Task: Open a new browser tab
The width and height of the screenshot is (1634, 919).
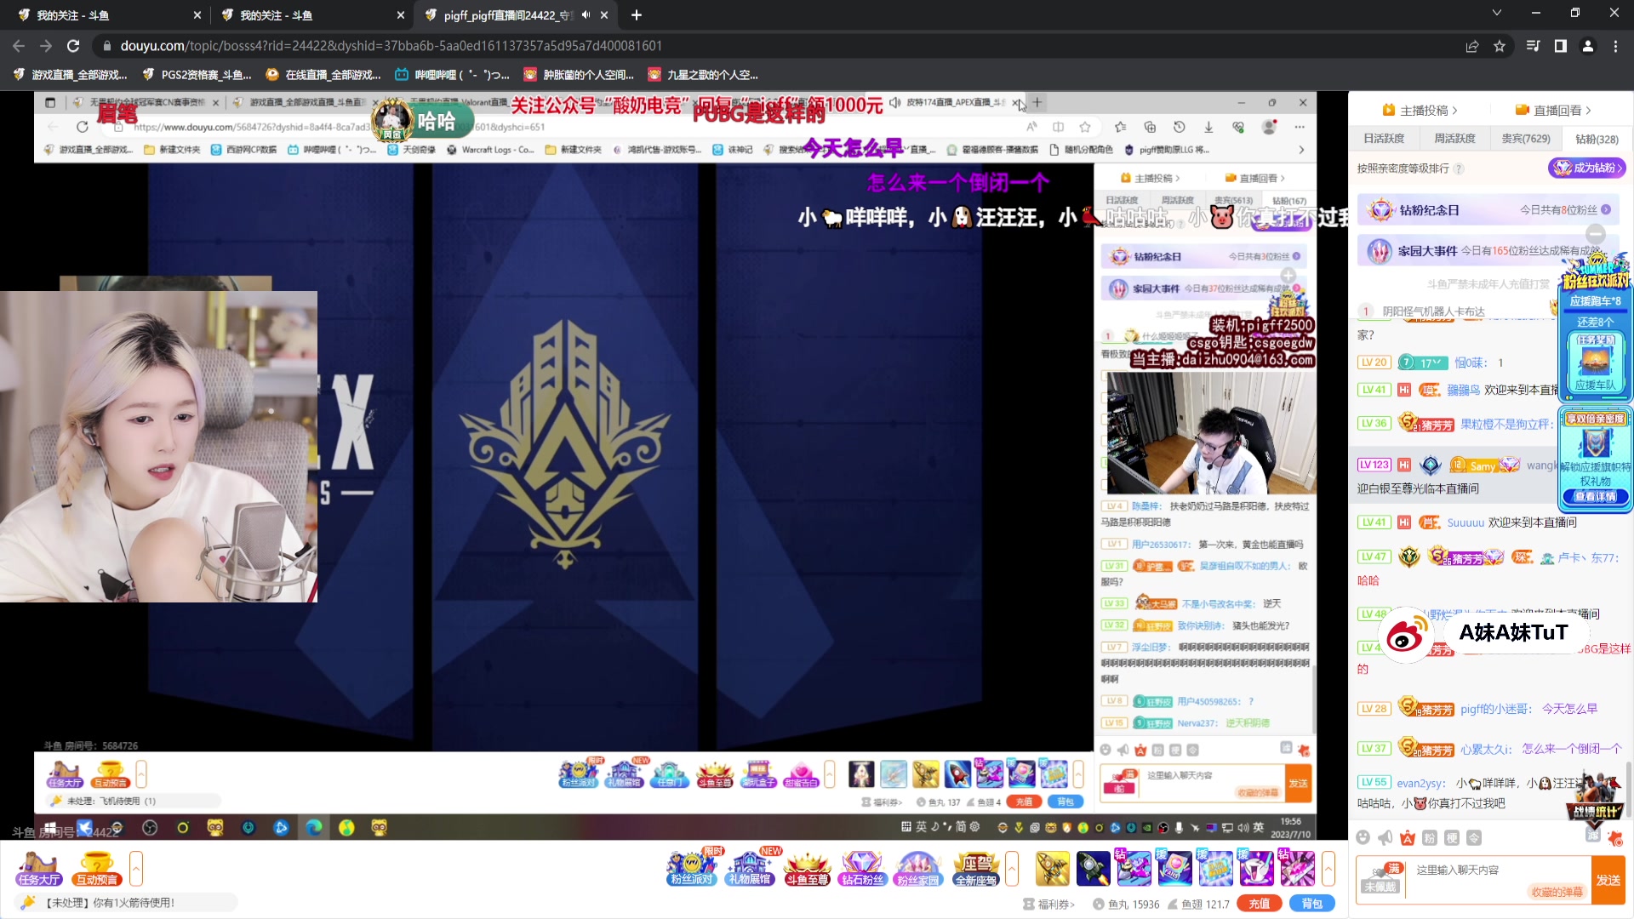Action: (637, 15)
